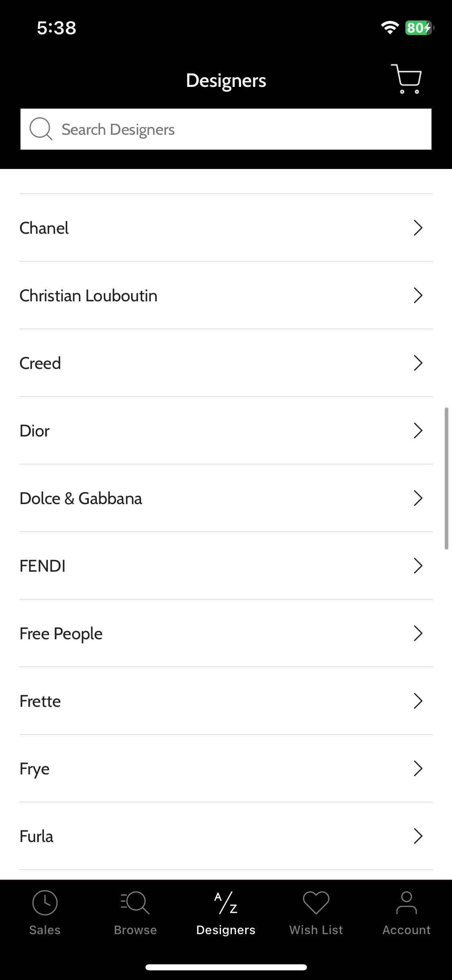The image size is (452, 980).
Task: Open the Creed designer listing
Action: click(226, 363)
